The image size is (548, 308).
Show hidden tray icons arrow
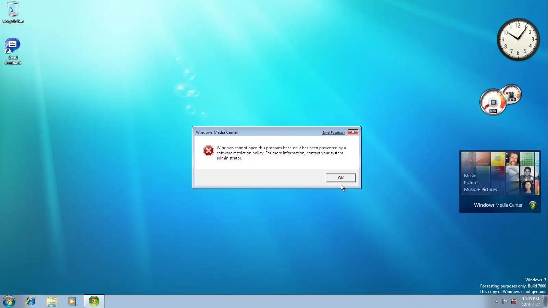497,301
